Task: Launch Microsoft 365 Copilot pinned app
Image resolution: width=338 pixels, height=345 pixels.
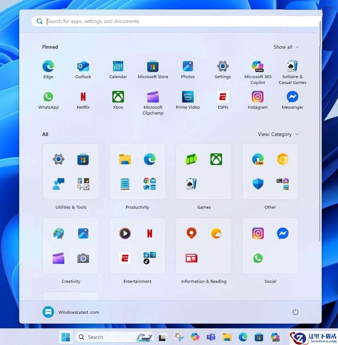Action: coord(258,73)
